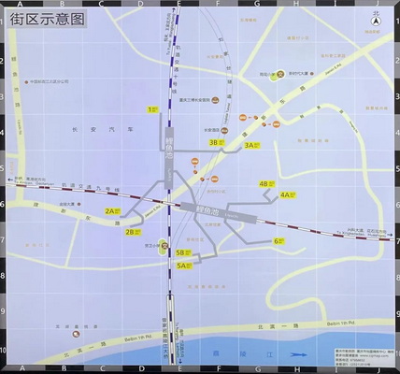Click the 嘉陵江 river label

click(243, 354)
